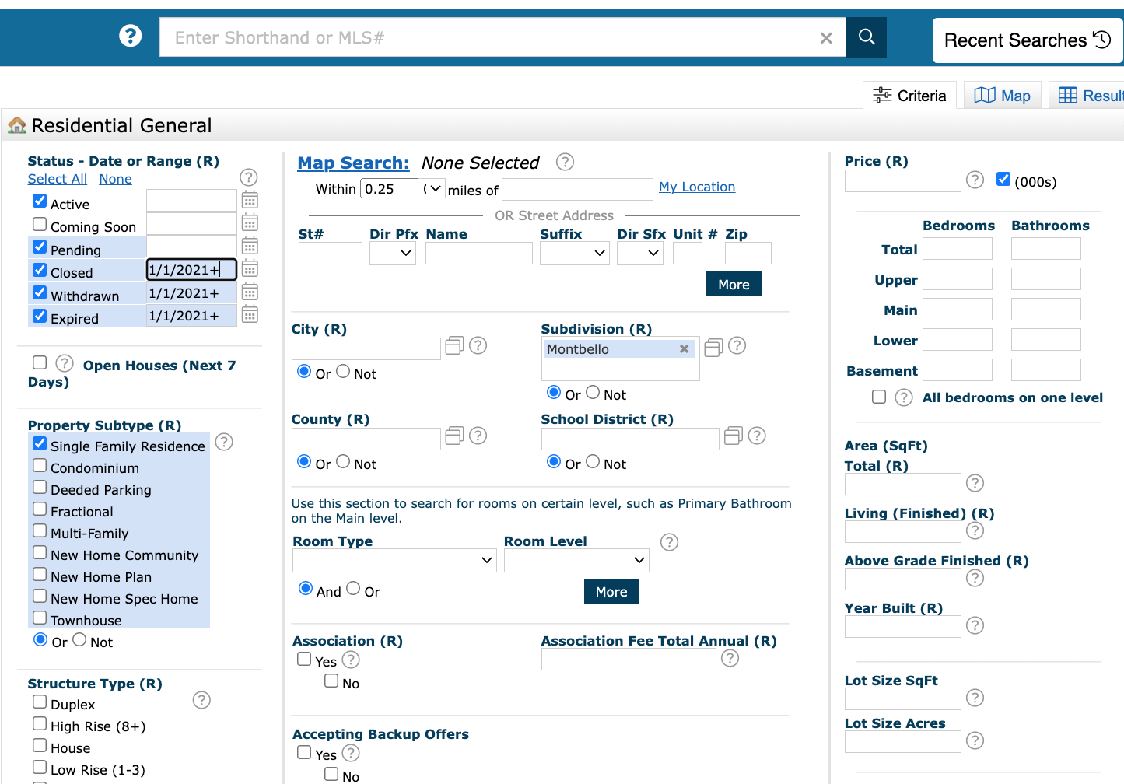Image resolution: width=1124 pixels, height=784 pixels.
Task: Open the Room Level dropdown
Action: click(576, 560)
